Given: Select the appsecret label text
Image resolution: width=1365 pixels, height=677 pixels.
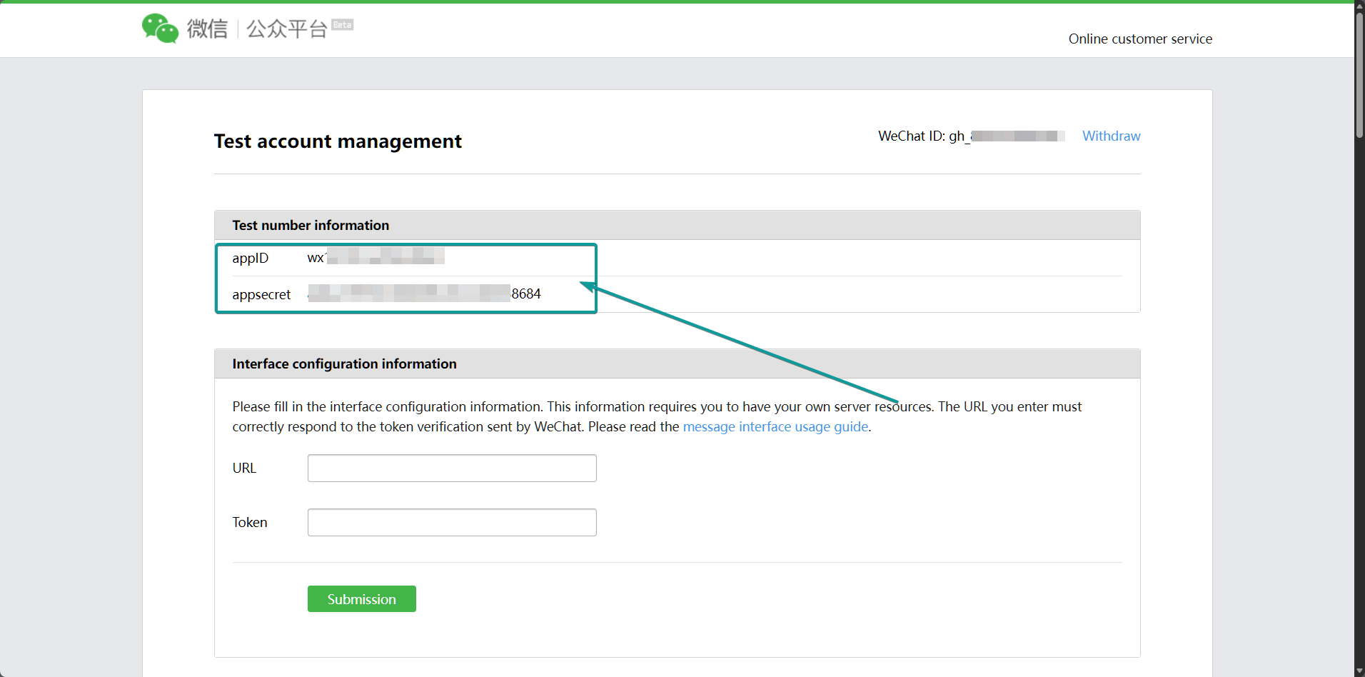Looking at the screenshot, I should (261, 294).
